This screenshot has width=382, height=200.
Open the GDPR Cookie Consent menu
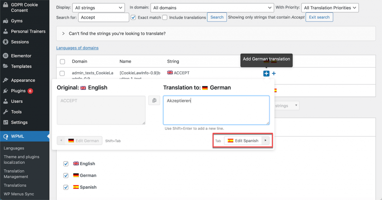24,7
